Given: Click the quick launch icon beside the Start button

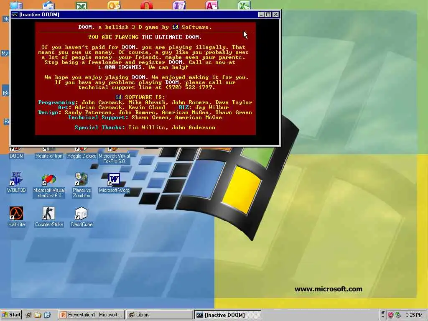Looking at the screenshot, I should click(29, 315).
